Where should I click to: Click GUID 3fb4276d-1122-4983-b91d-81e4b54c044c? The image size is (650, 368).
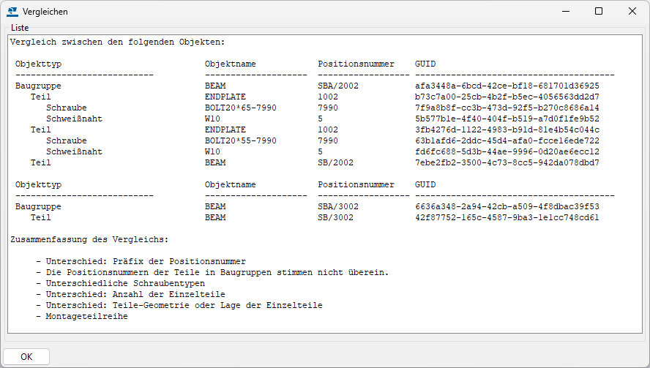[x=507, y=129]
